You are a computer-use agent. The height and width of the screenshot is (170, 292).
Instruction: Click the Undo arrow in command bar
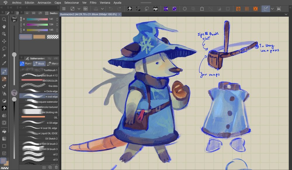point(111,9)
